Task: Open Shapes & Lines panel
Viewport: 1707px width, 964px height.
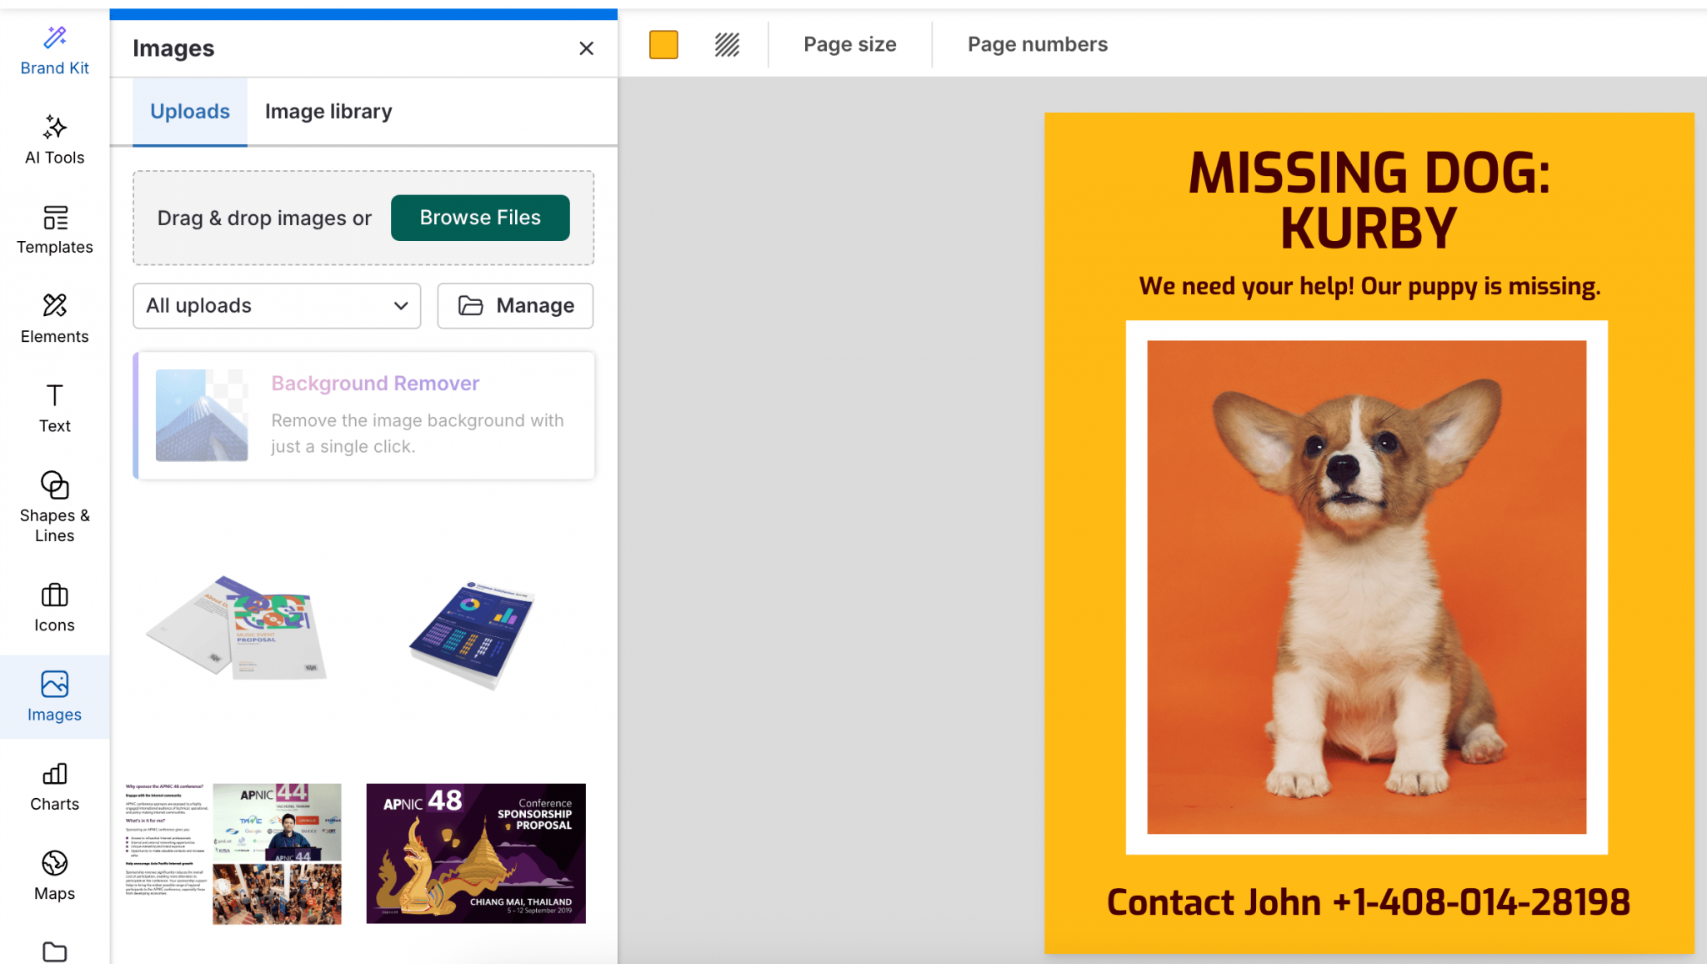Action: [54, 506]
